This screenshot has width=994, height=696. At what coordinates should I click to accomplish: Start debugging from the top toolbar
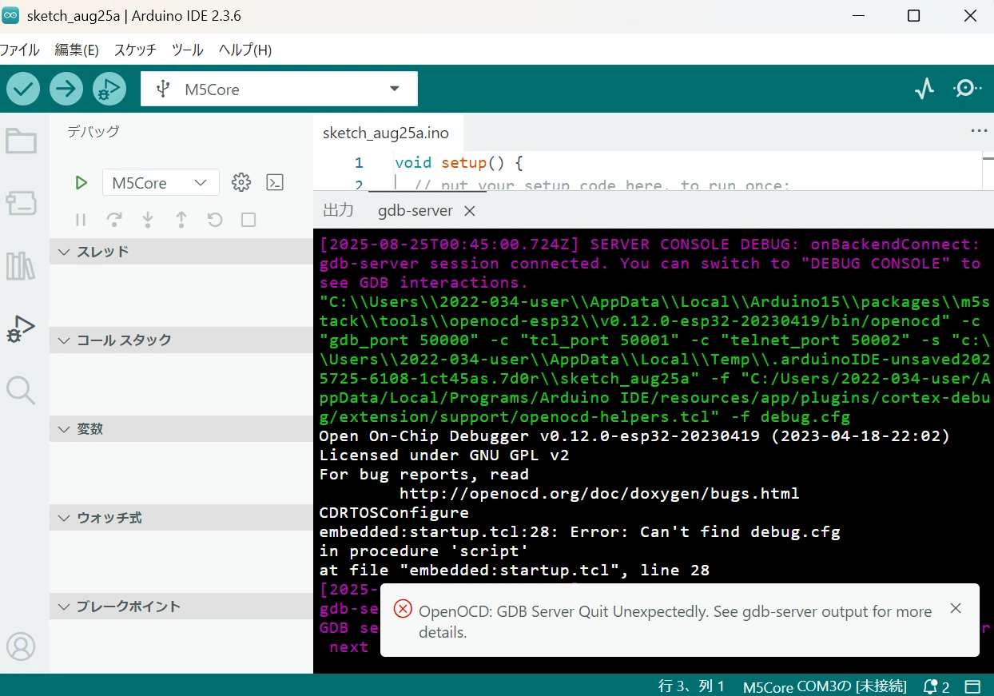click(109, 89)
